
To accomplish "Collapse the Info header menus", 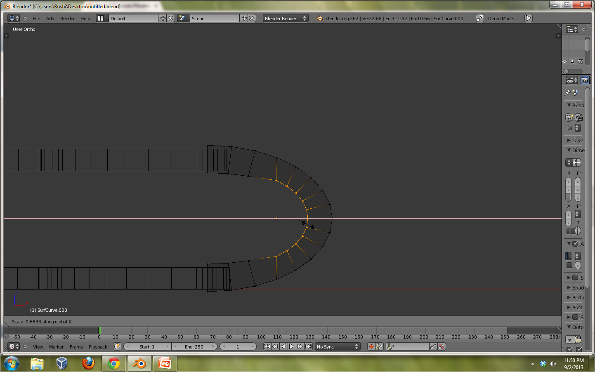I will (25, 18).
